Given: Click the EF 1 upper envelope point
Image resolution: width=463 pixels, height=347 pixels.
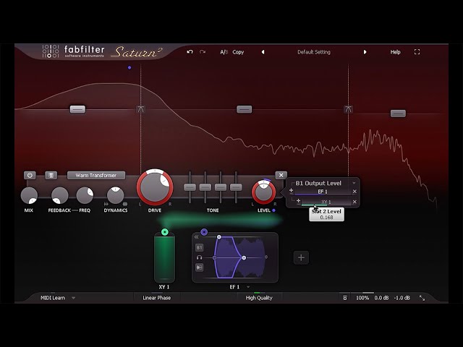Looking at the screenshot, I should click(x=218, y=237).
